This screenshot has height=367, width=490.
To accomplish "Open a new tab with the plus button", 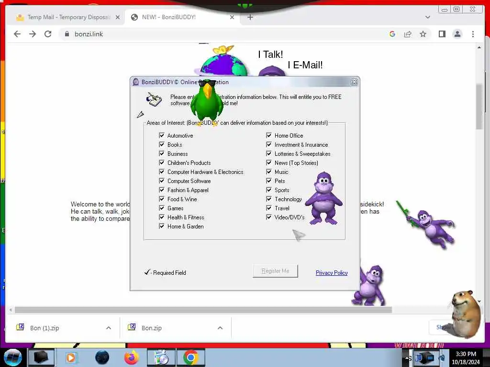I will coord(250,17).
